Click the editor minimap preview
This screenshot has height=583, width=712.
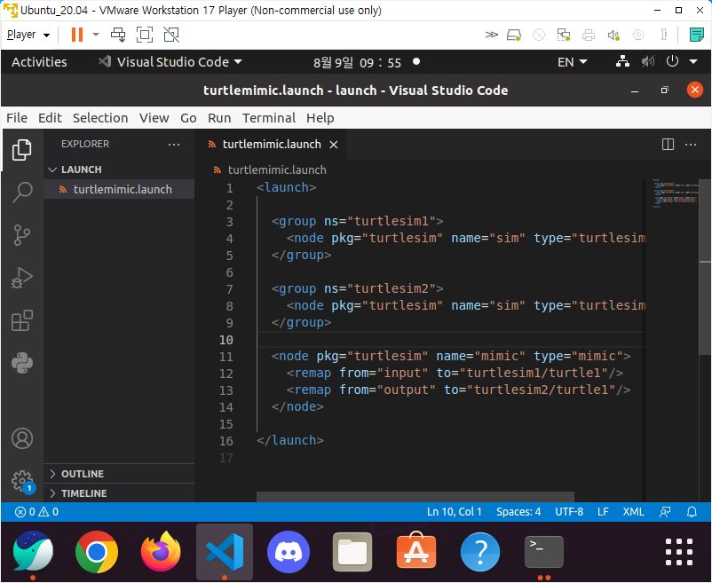pos(676,193)
